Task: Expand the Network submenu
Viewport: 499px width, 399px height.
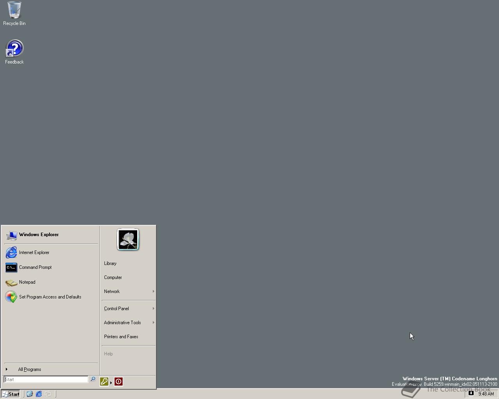Action: click(x=128, y=291)
